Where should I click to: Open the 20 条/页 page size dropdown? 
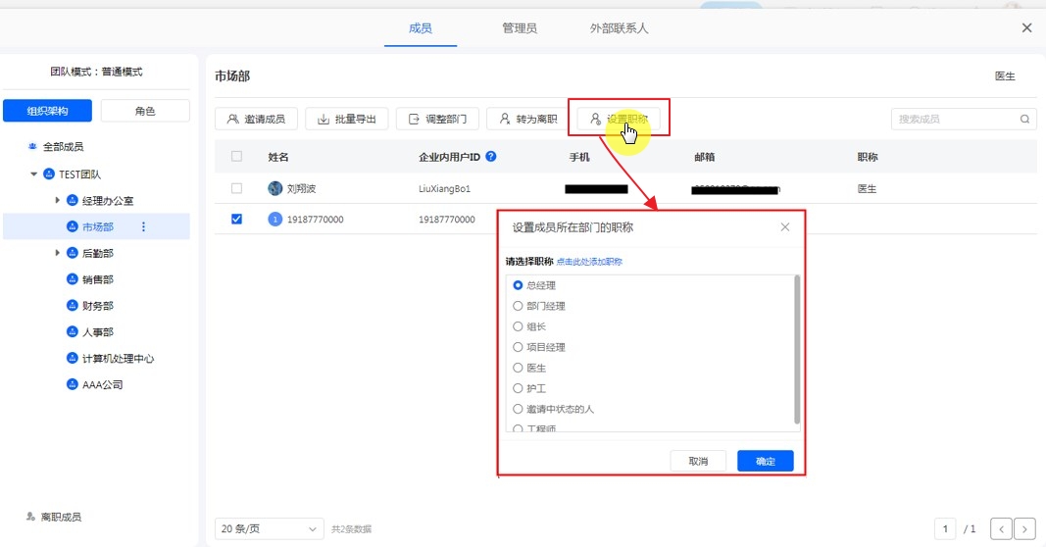coord(269,529)
